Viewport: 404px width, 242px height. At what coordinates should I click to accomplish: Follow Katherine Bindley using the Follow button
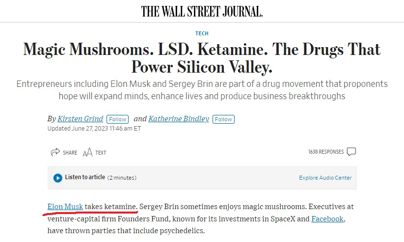(x=223, y=119)
